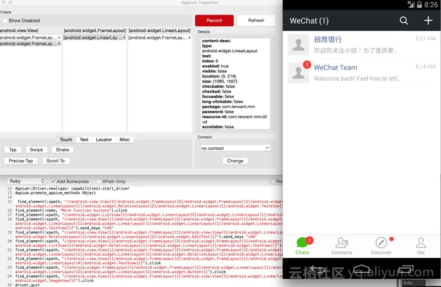
Task: Tap the Android home navigation icon
Action: [362, 269]
